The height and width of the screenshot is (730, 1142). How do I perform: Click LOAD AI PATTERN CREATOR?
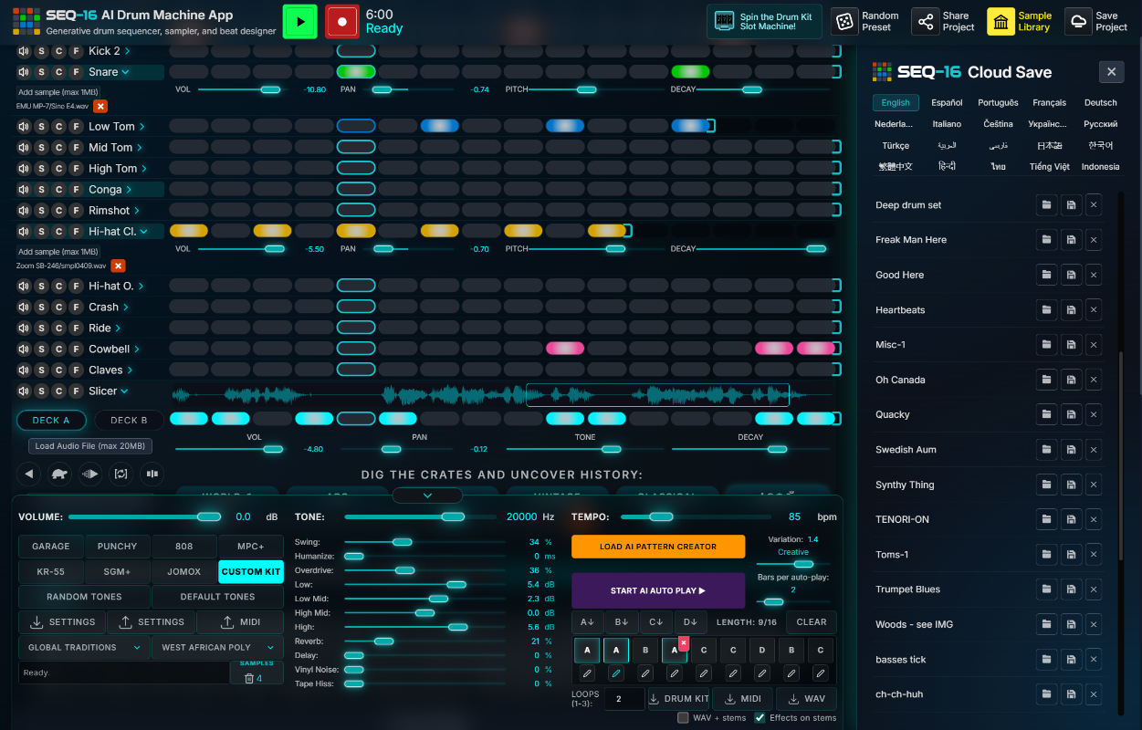coord(658,547)
